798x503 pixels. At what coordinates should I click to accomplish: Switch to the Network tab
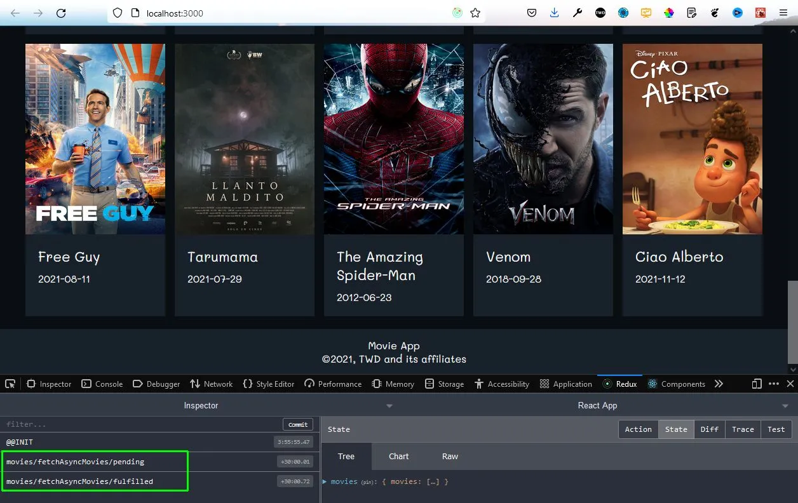point(212,384)
